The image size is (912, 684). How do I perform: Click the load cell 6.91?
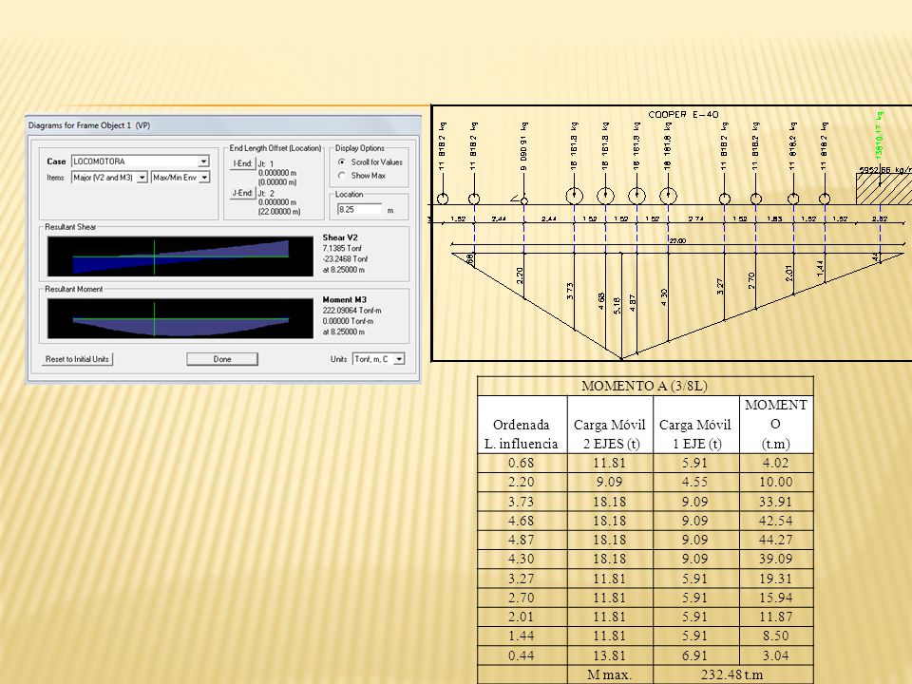[695, 655]
